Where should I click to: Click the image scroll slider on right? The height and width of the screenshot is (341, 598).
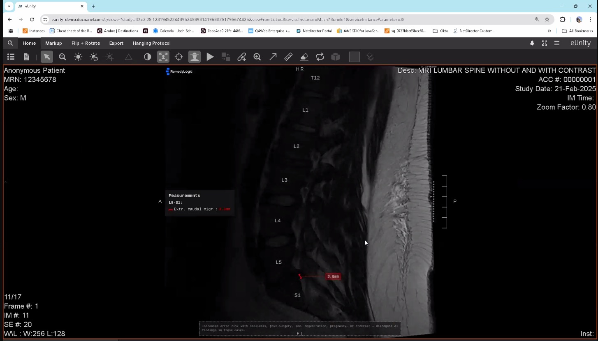pos(433,201)
